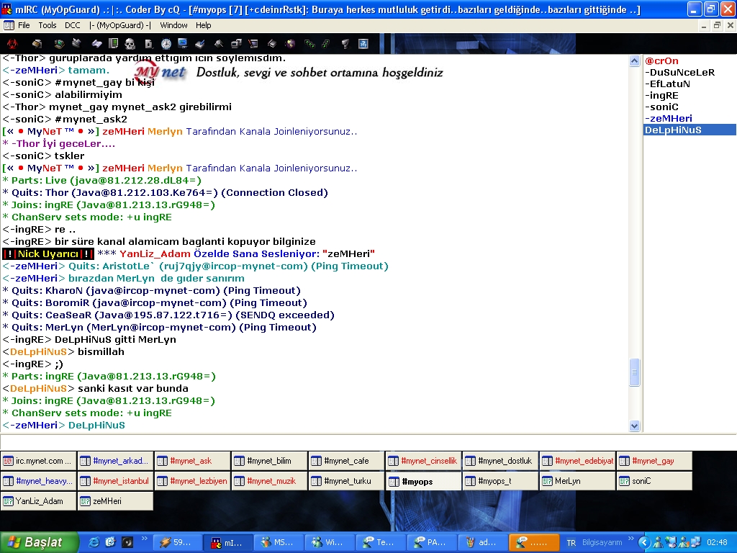Open the soniC private chat window
The width and height of the screenshot is (737, 553).
(655, 481)
